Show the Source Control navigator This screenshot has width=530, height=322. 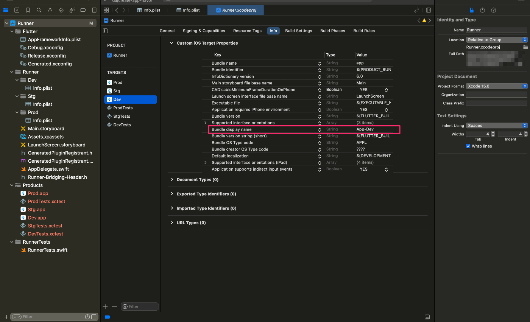[x=17, y=10]
